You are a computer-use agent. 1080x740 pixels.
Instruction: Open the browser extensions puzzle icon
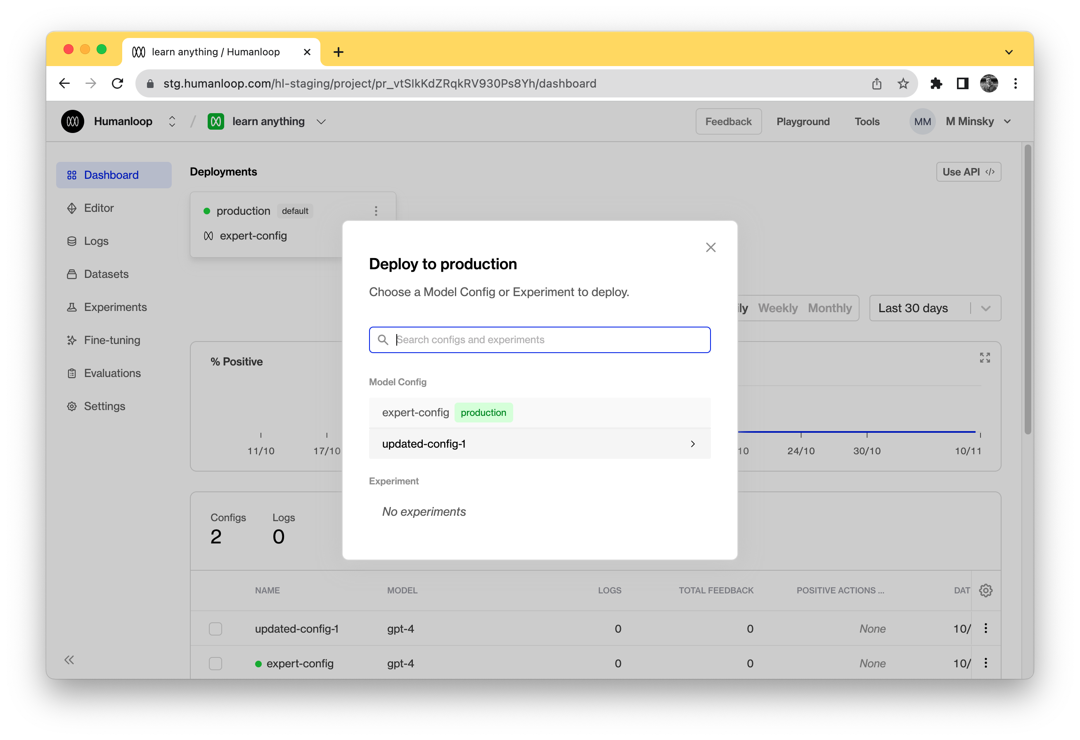[936, 83]
